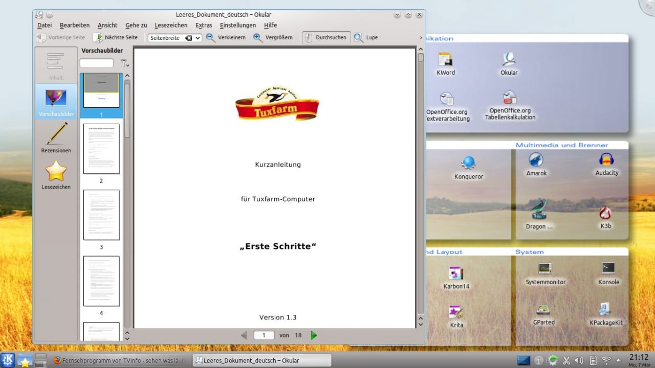Select the Lupe magnifier tool
Image resolution: width=655 pixels, height=368 pixels.
(366, 37)
